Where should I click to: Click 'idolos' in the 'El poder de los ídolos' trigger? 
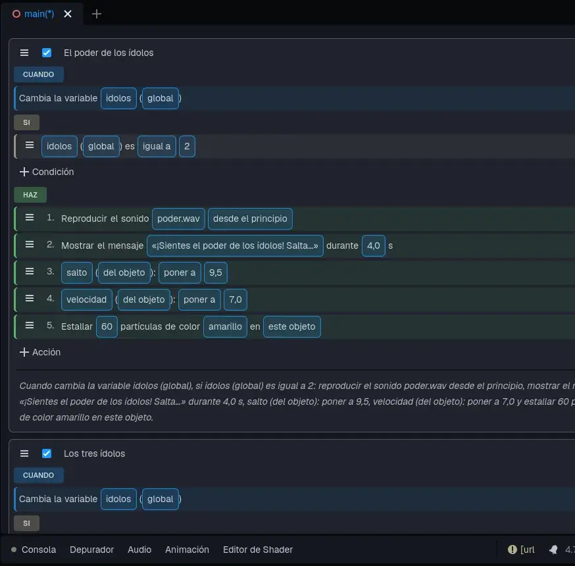pyautogui.click(x=118, y=98)
